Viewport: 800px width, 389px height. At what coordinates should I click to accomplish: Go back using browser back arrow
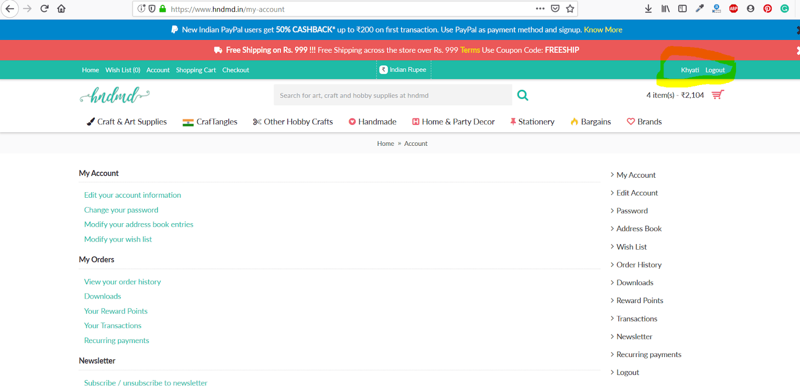(x=9, y=8)
